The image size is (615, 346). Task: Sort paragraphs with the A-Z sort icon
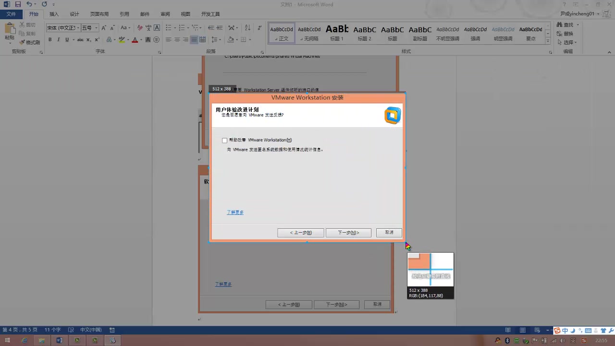(x=248, y=28)
